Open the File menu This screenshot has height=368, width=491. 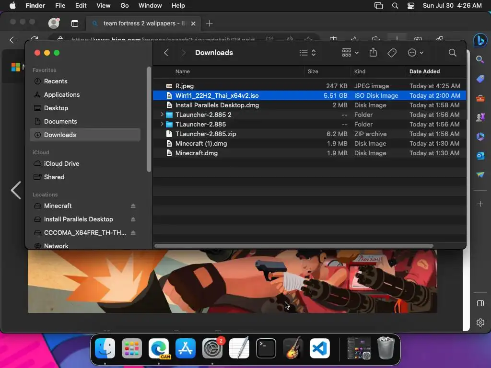60,6
